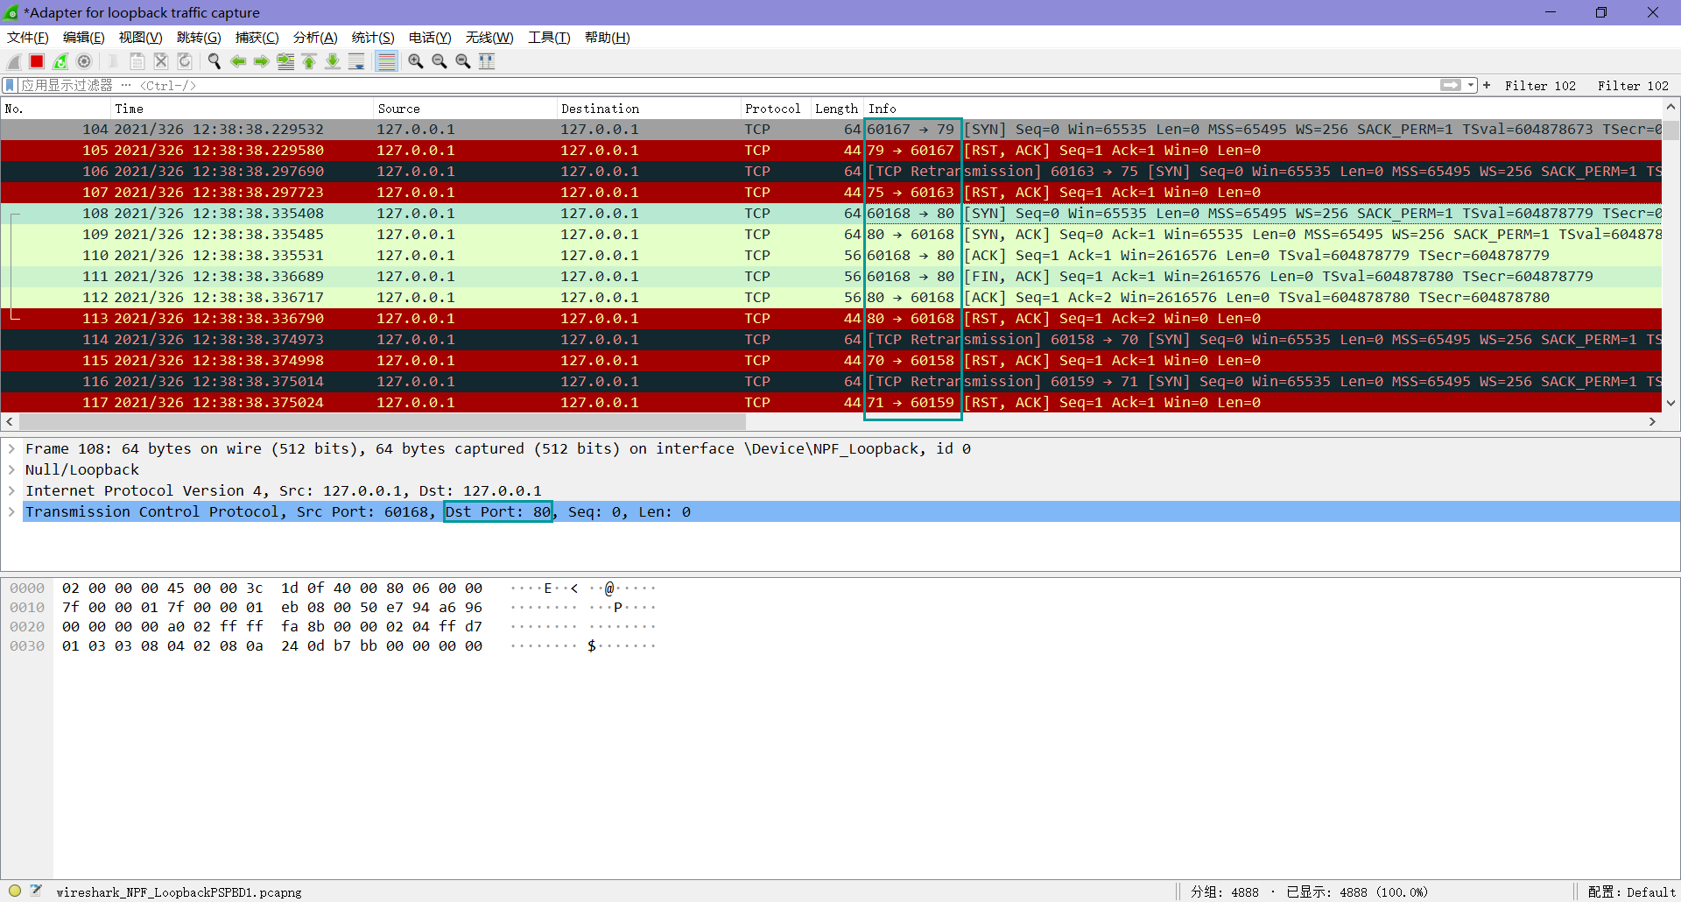Jump to the last packet
This screenshot has height=902, width=1681.
point(333,61)
